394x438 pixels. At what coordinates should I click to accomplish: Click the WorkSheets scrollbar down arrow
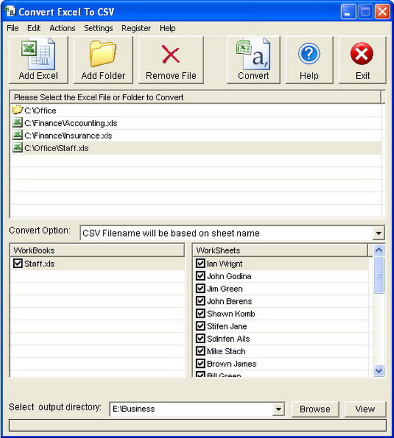pos(379,371)
